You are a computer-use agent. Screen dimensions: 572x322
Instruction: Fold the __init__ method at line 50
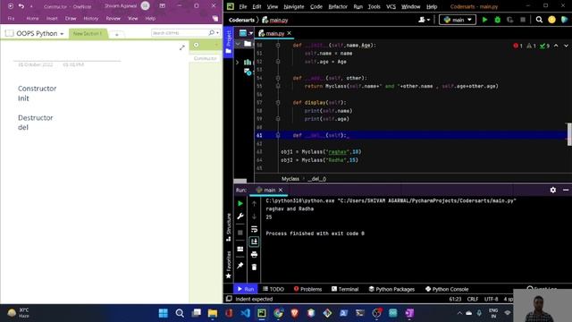278,46
